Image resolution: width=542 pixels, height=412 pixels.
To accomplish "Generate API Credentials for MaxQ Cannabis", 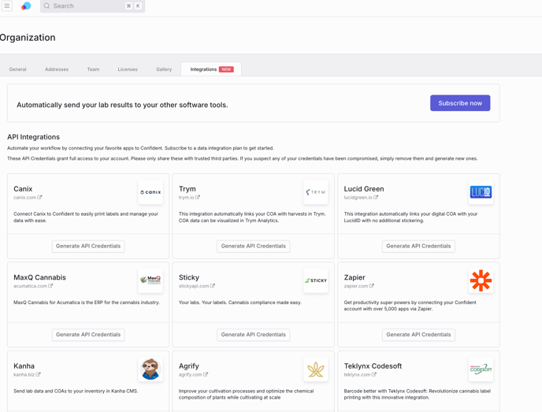I will 88,335.
